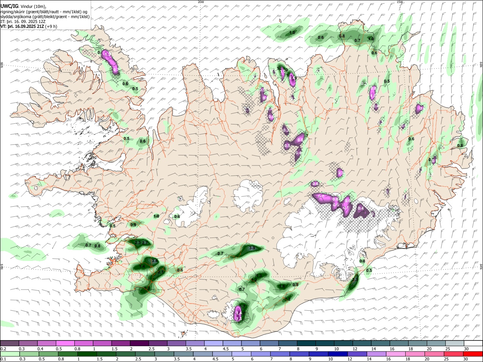Click the dusky plum 0.2–0.3 snow swatch
This screenshot has width=483, height=362.
[9, 344]
